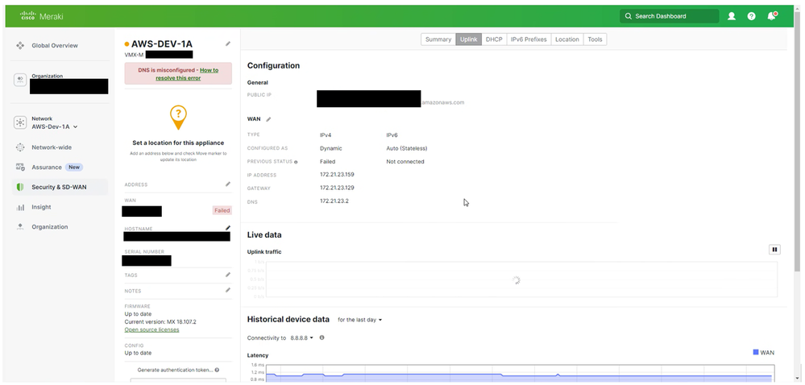Open the Location tab
805x385 pixels.
pyautogui.click(x=567, y=39)
